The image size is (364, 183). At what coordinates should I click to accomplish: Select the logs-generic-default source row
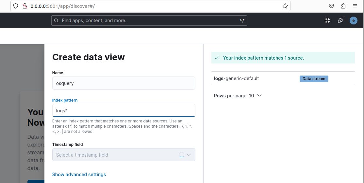point(283,78)
